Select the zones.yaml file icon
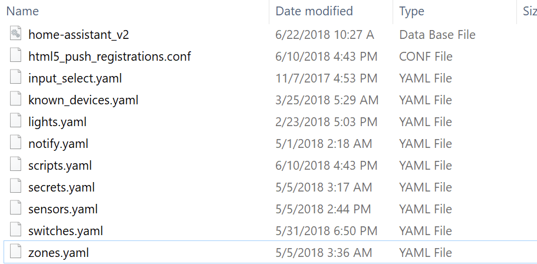Viewport: 537px width, 264px height. pos(16,252)
